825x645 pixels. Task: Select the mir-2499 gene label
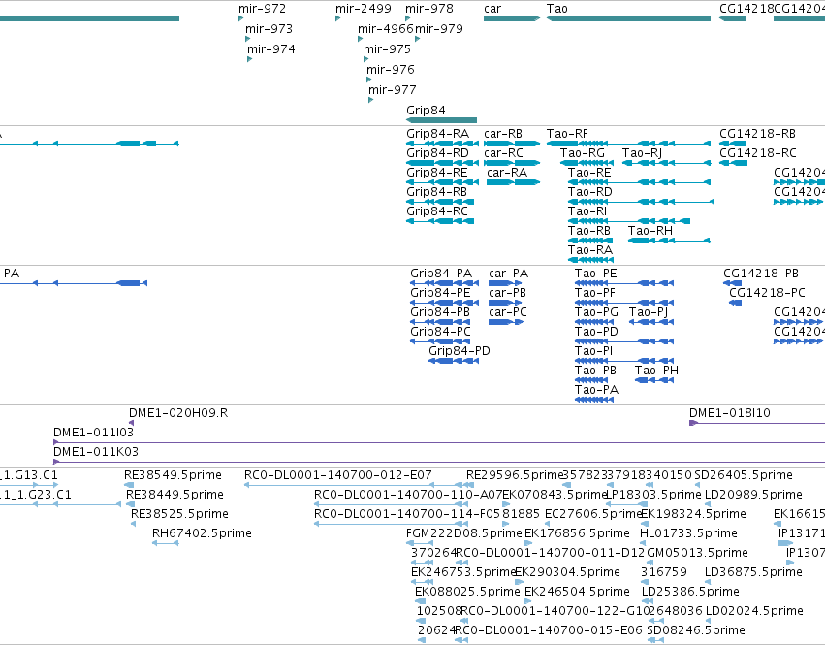click(364, 9)
